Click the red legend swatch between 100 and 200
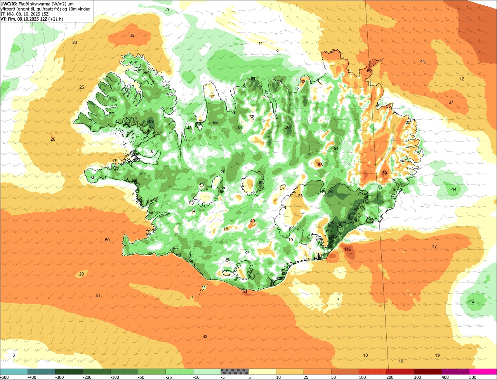The height and width of the screenshot is (380, 497). (x=373, y=371)
